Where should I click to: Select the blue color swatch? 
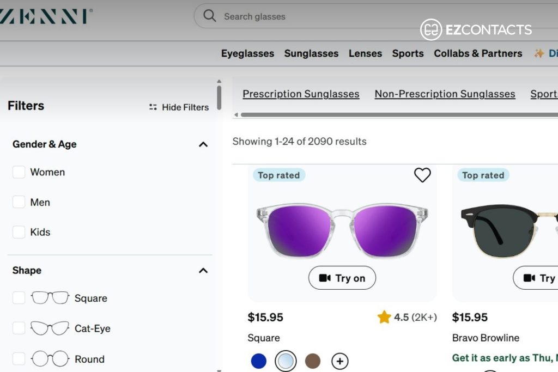tap(259, 361)
